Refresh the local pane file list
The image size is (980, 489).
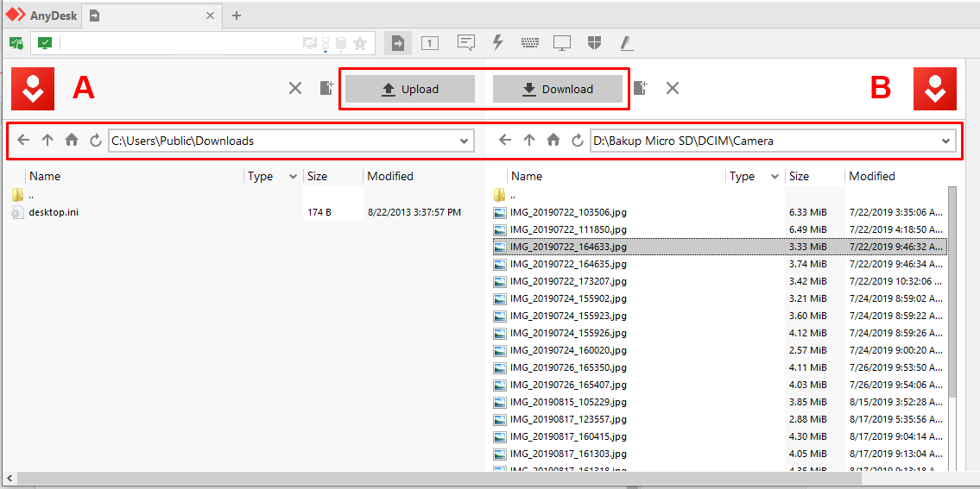click(x=95, y=141)
